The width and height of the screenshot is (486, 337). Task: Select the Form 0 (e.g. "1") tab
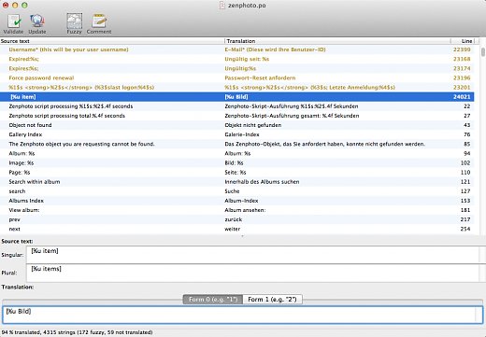point(213,300)
